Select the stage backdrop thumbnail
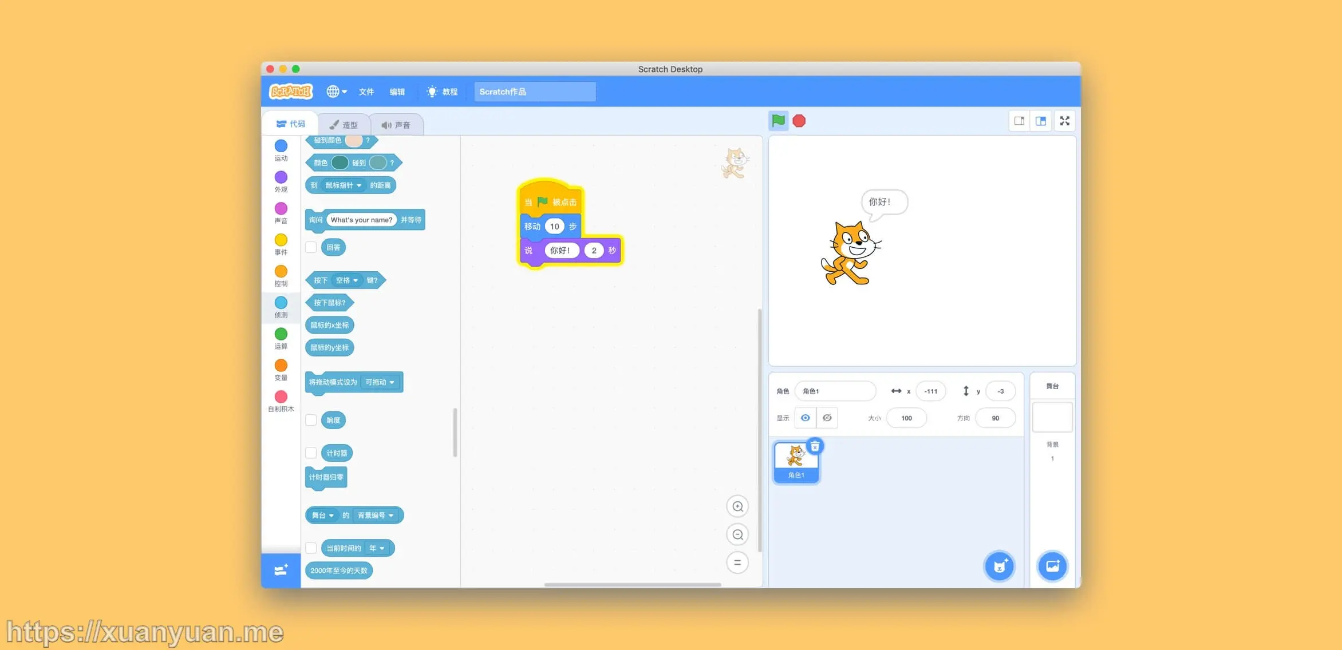Image resolution: width=1342 pixels, height=650 pixels. 1052,417
